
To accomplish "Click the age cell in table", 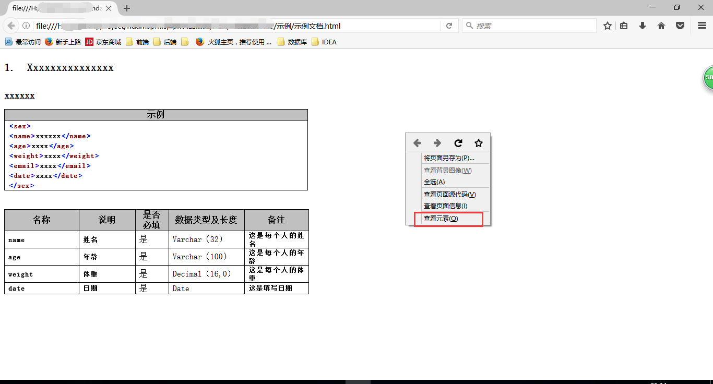I will (42, 257).
